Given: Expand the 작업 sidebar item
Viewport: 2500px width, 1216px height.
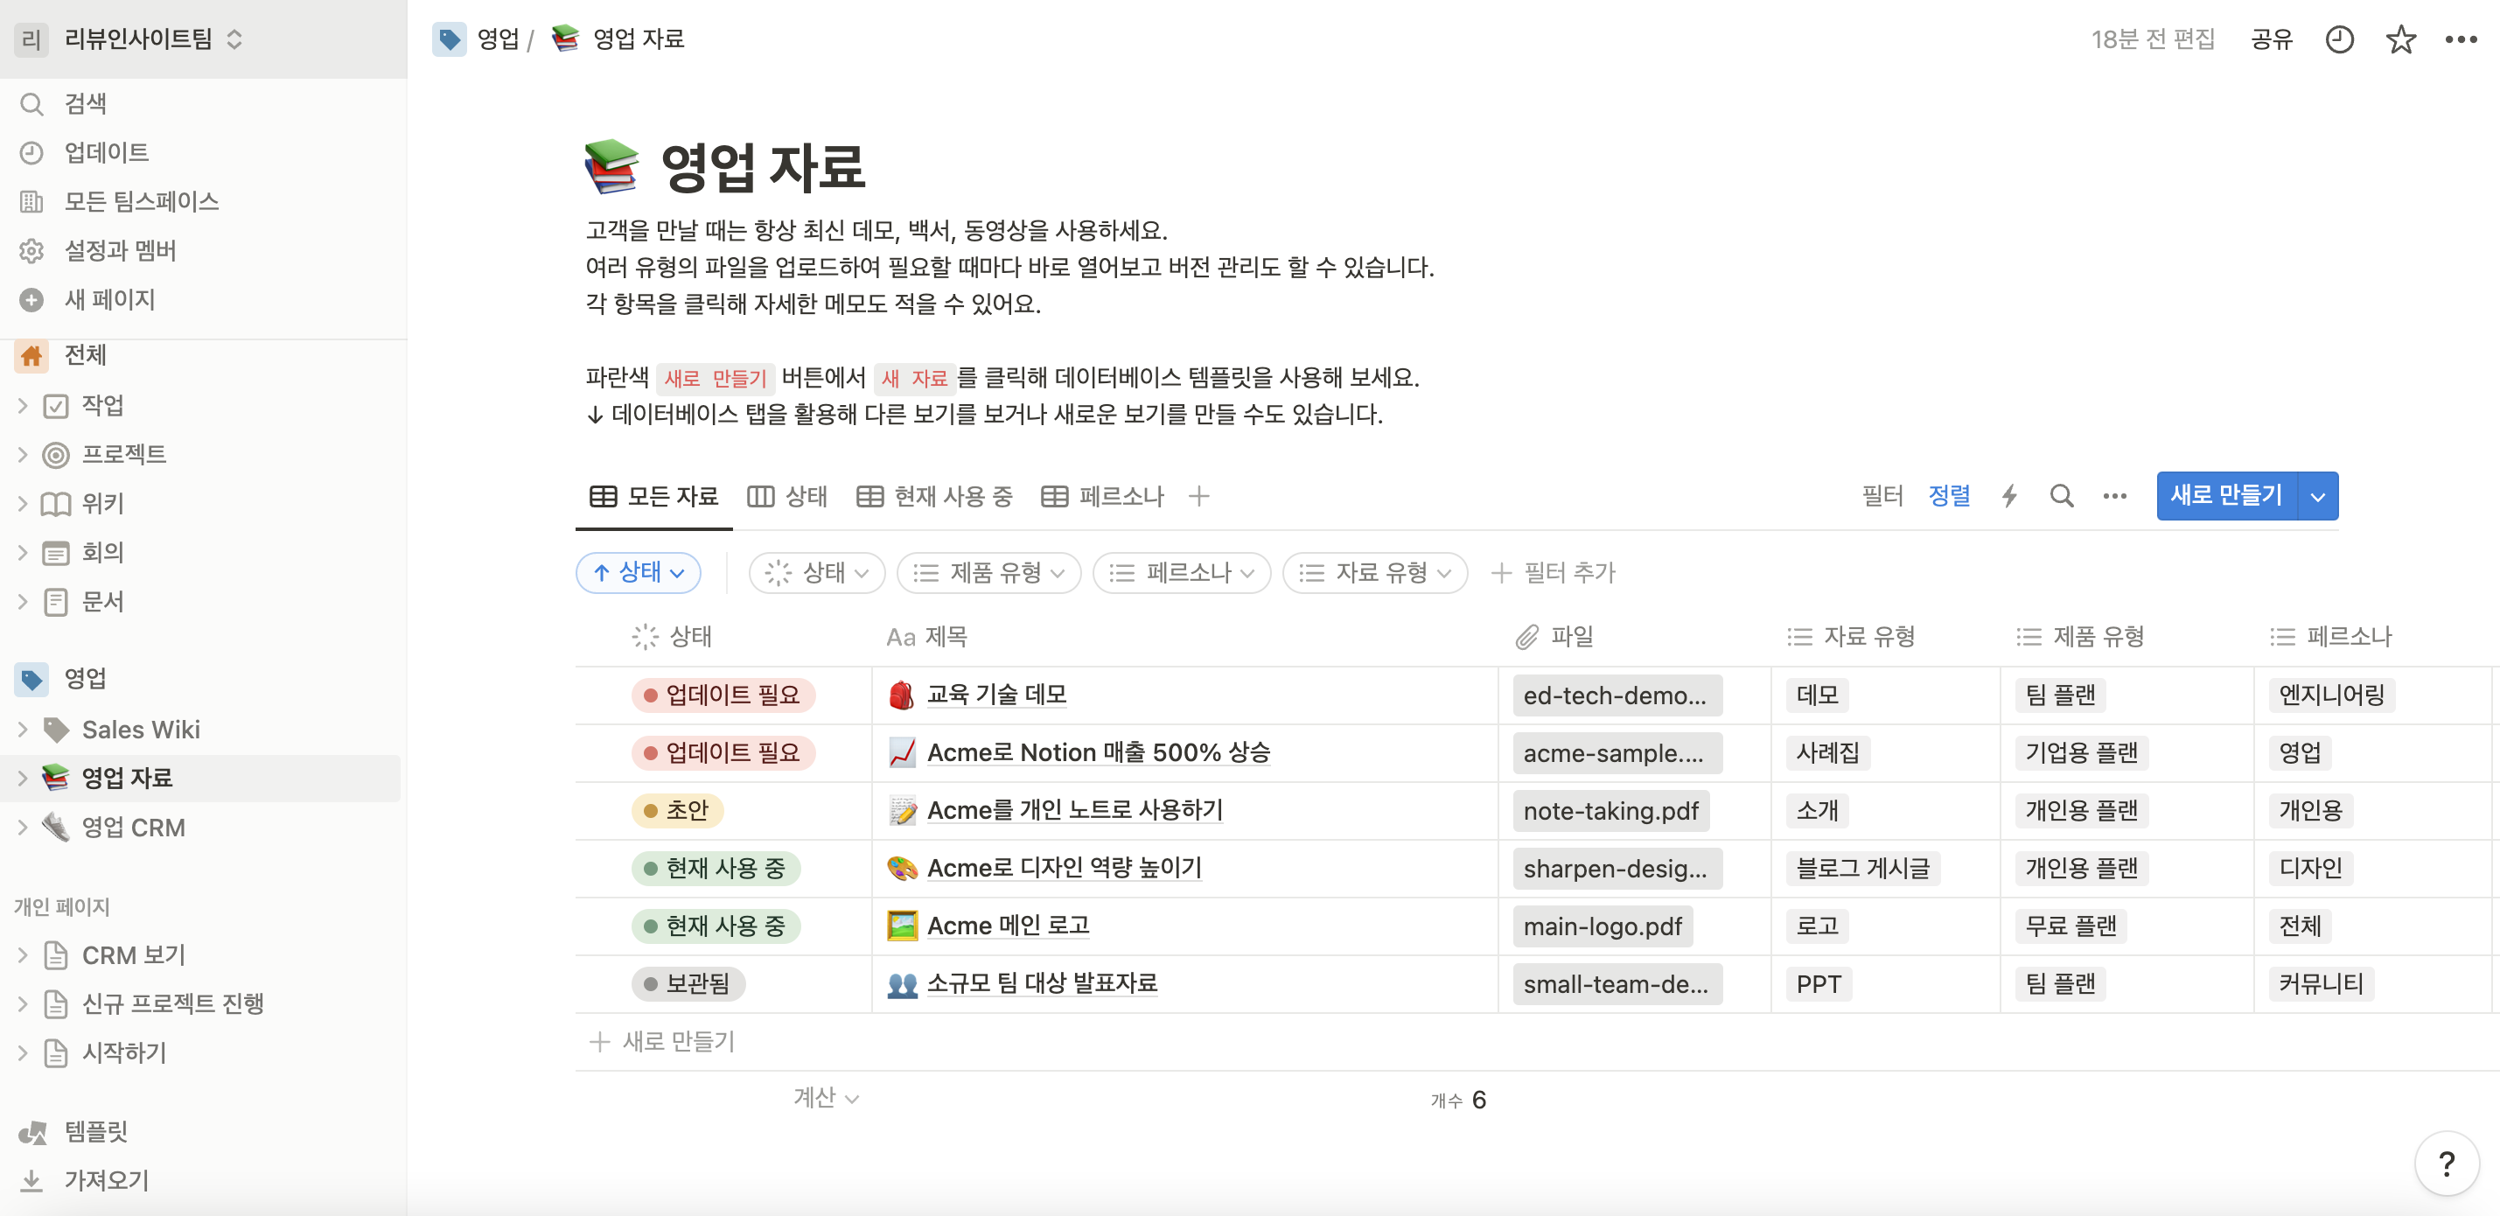Looking at the screenshot, I should (x=23, y=406).
